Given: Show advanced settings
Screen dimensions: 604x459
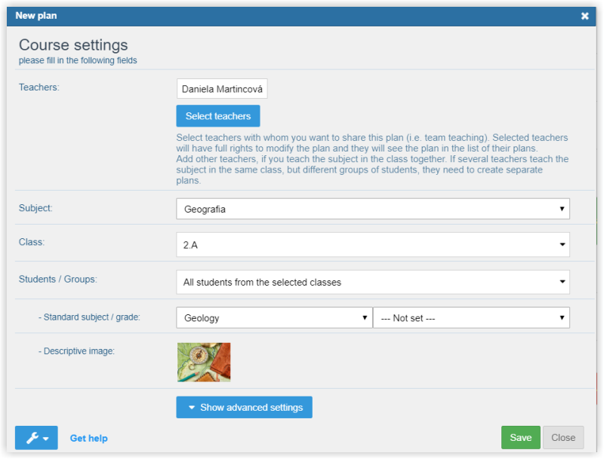Looking at the screenshot, I should tap(244, 407).
